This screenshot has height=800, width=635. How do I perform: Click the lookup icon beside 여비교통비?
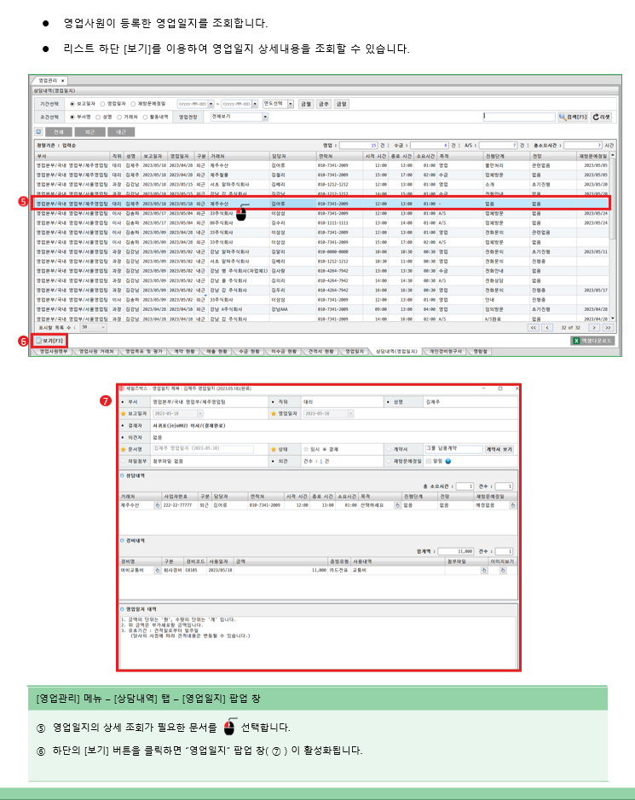157,571
